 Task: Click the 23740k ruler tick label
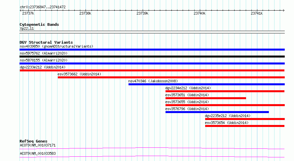(200, 13)
